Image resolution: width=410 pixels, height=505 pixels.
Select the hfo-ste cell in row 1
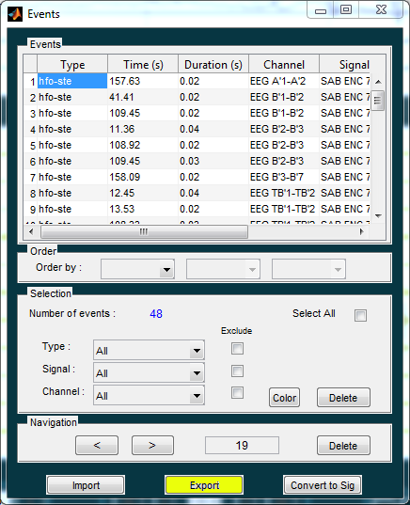(x=72, y=81)
